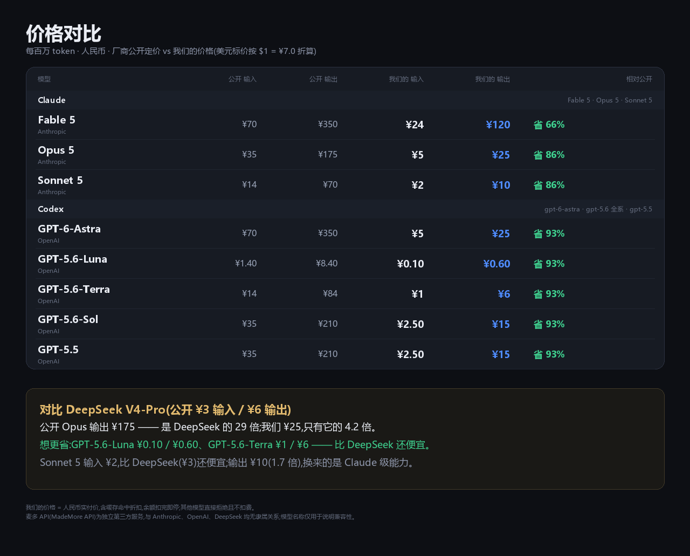Click the gpt-6-astra · gpt-5.6 全系 caption

(x=598, y=209)
